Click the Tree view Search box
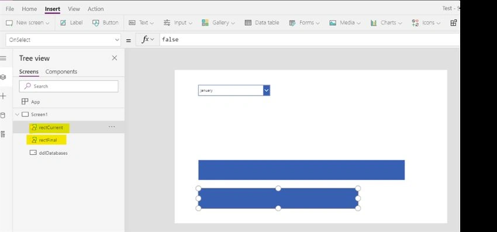This screenshot has width=497, height=232. click(x=68, y=86)
